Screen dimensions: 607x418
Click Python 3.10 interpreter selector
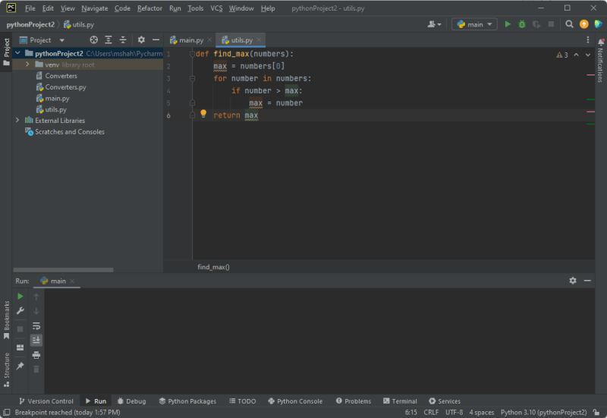[x=543, y=412]
